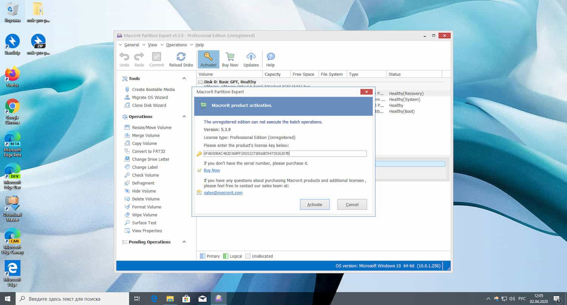Viewport: 567px width, 305px height.
Task: Select Format Volume operation
Action: (x=146, y=207)
